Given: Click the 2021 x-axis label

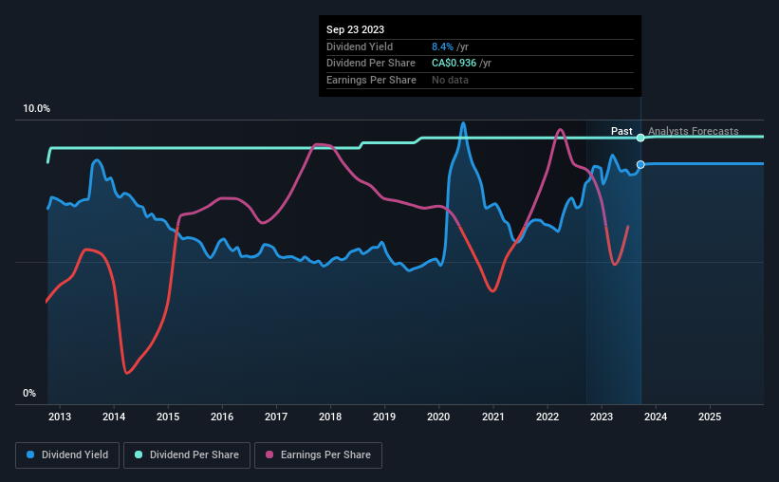Looking at the screenshot, I should point(493,417).
